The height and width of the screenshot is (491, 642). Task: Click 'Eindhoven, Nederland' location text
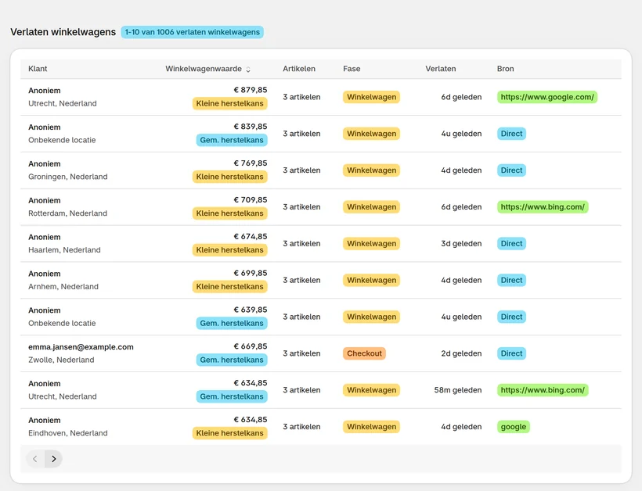click(x=68, y=433)
